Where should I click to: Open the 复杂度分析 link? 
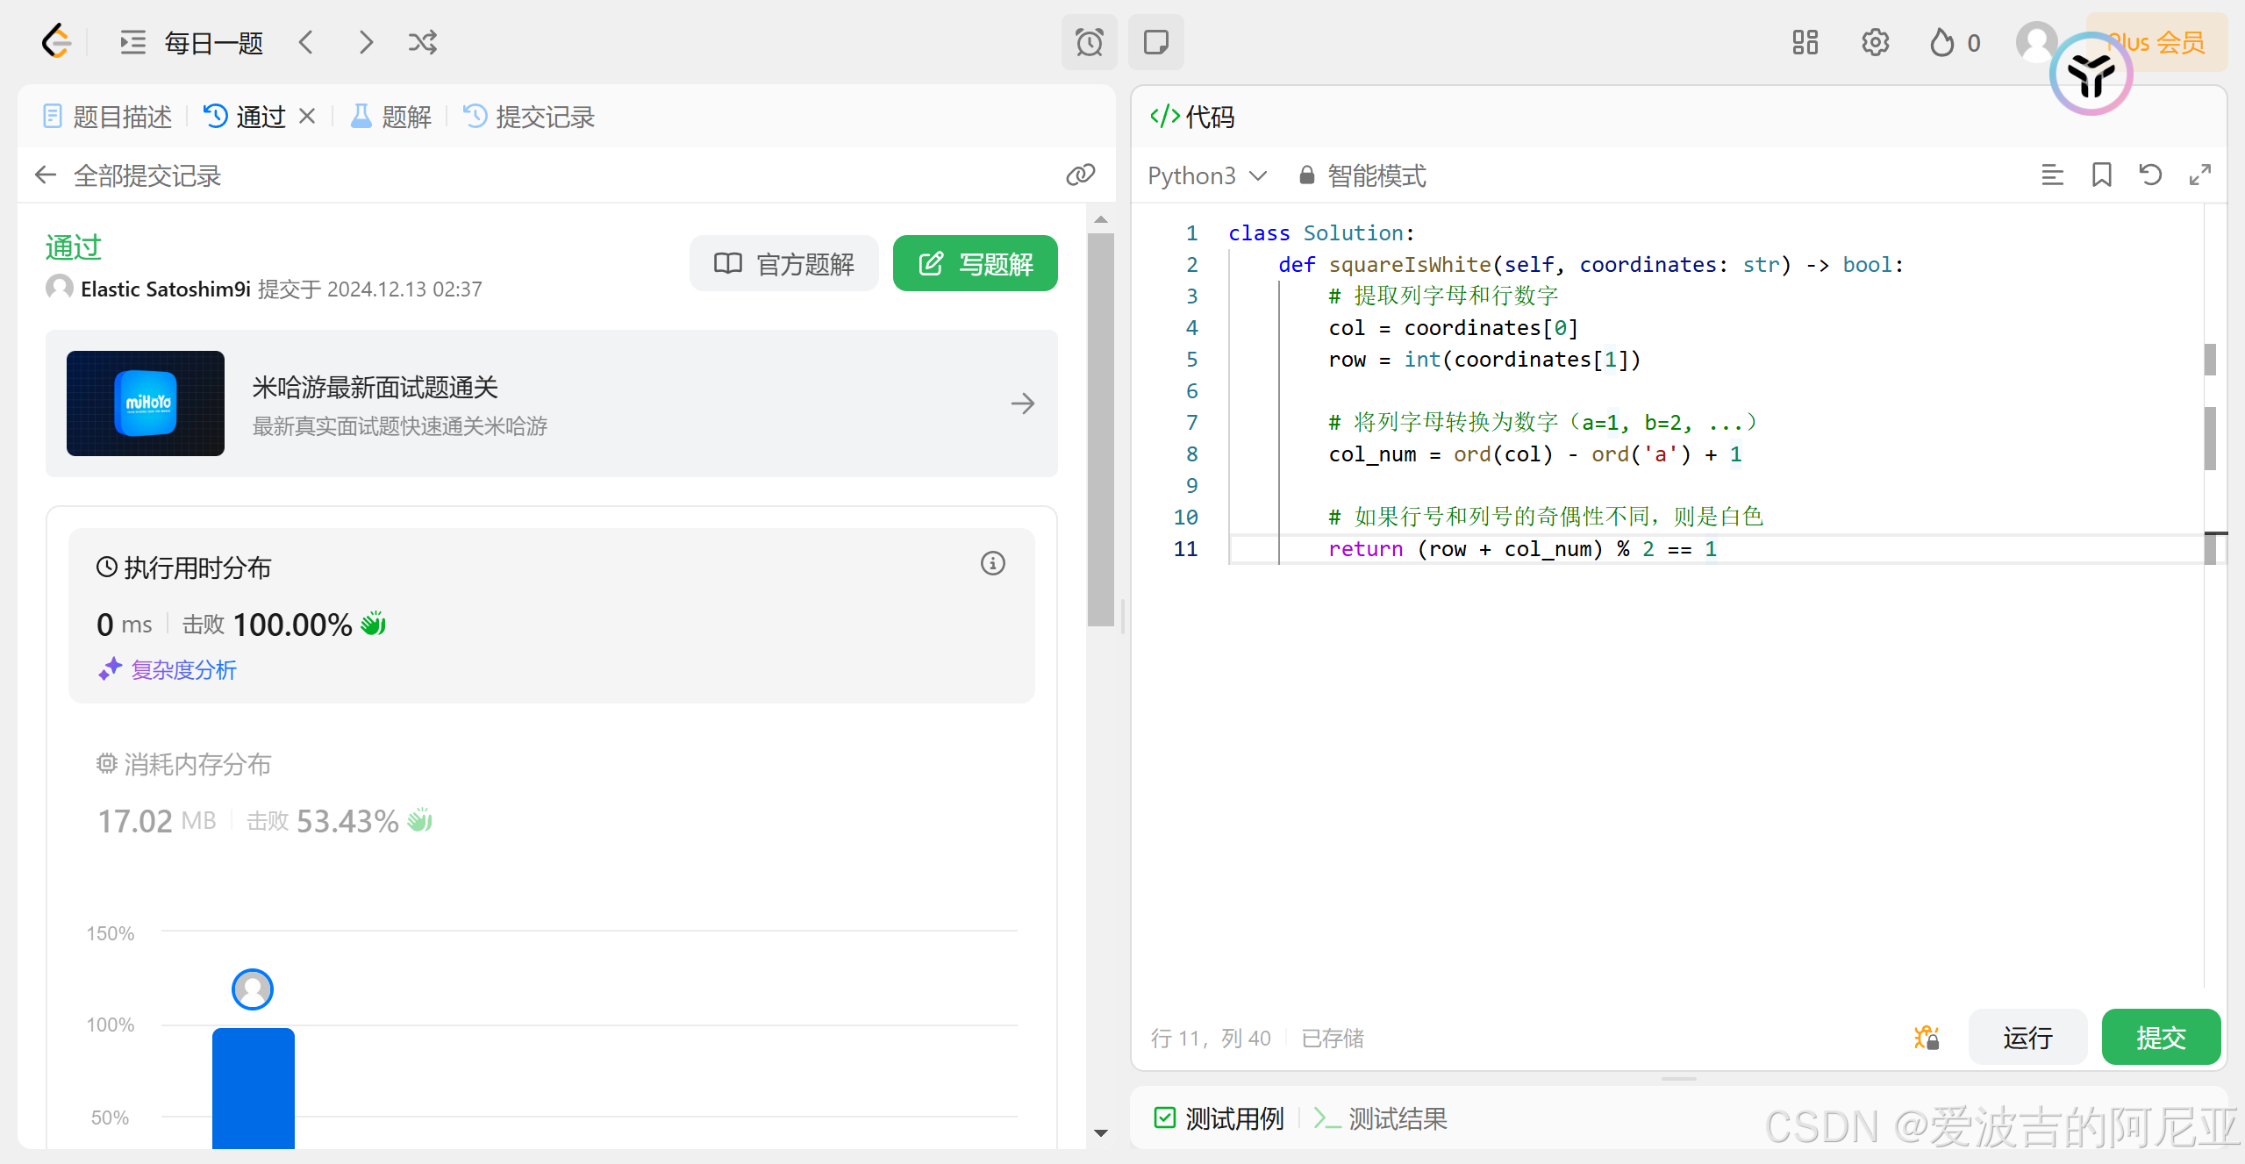pos(182,670)
